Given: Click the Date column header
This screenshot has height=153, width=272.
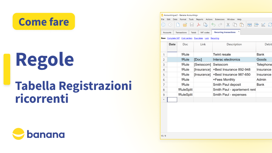Looking at the screenshot, I should (x=172, y=47).
